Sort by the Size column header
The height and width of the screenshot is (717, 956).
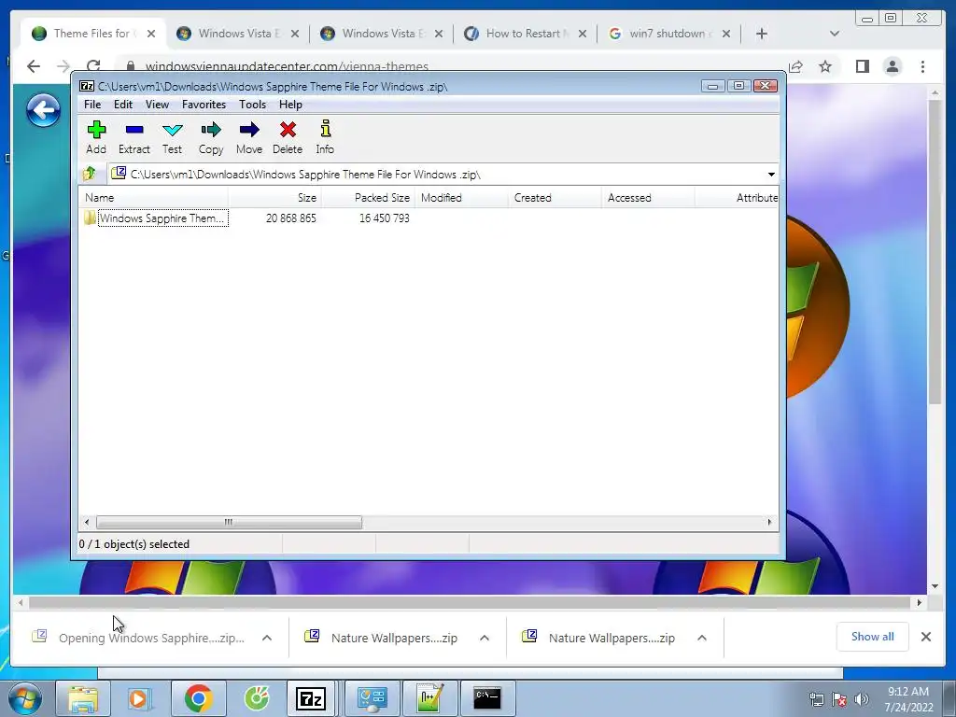click(x=275, y=198)
